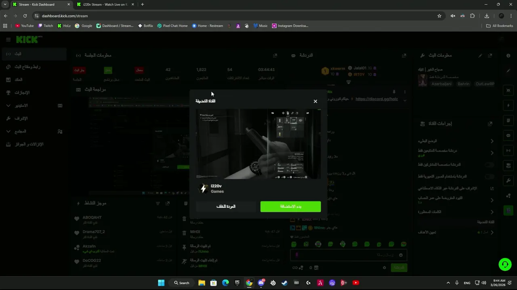Viewport: 517px width, 290px height.
Task: Open the All Bookmarks folder
Action: 500,26
